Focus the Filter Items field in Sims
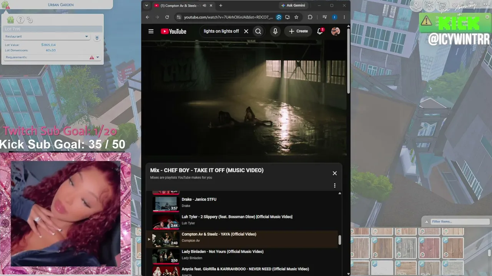The width and height of the screenshot is (492, 276). point(459,222)
